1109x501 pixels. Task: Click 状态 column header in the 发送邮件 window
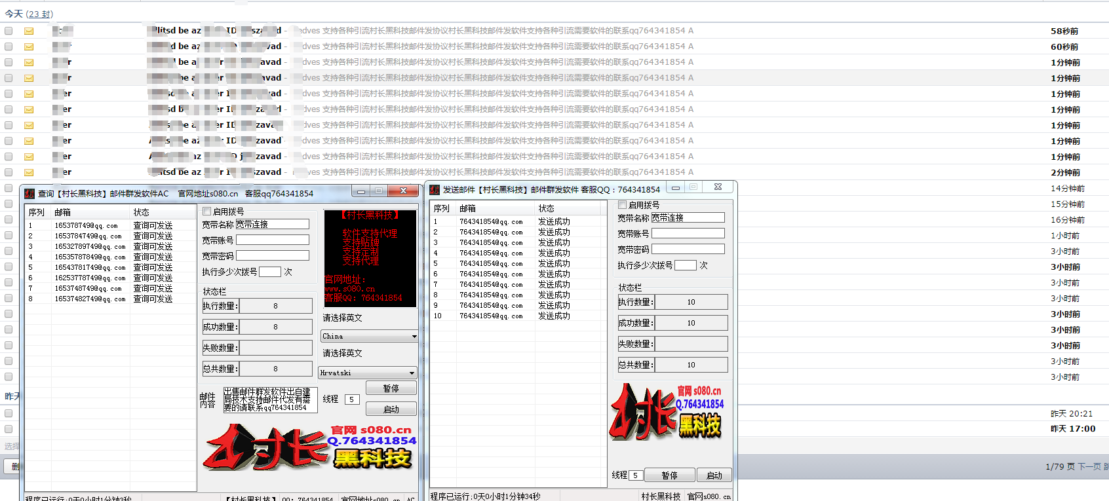click(568, 208)
